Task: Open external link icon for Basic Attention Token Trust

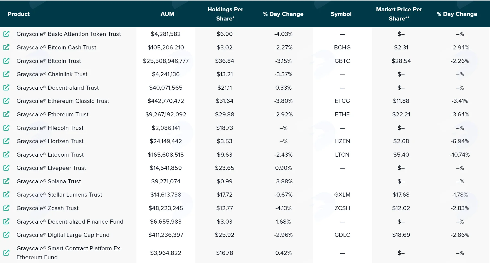Action: click(x=6, y=34)
